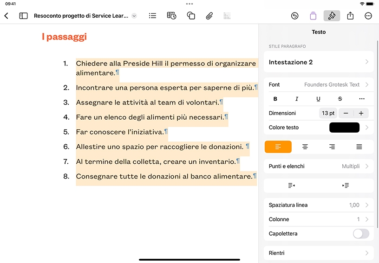Open the Spaziatura linea settings row
The height and width of the screenshot is (263, 379).
pyautogui.click(x=319, y=205)
